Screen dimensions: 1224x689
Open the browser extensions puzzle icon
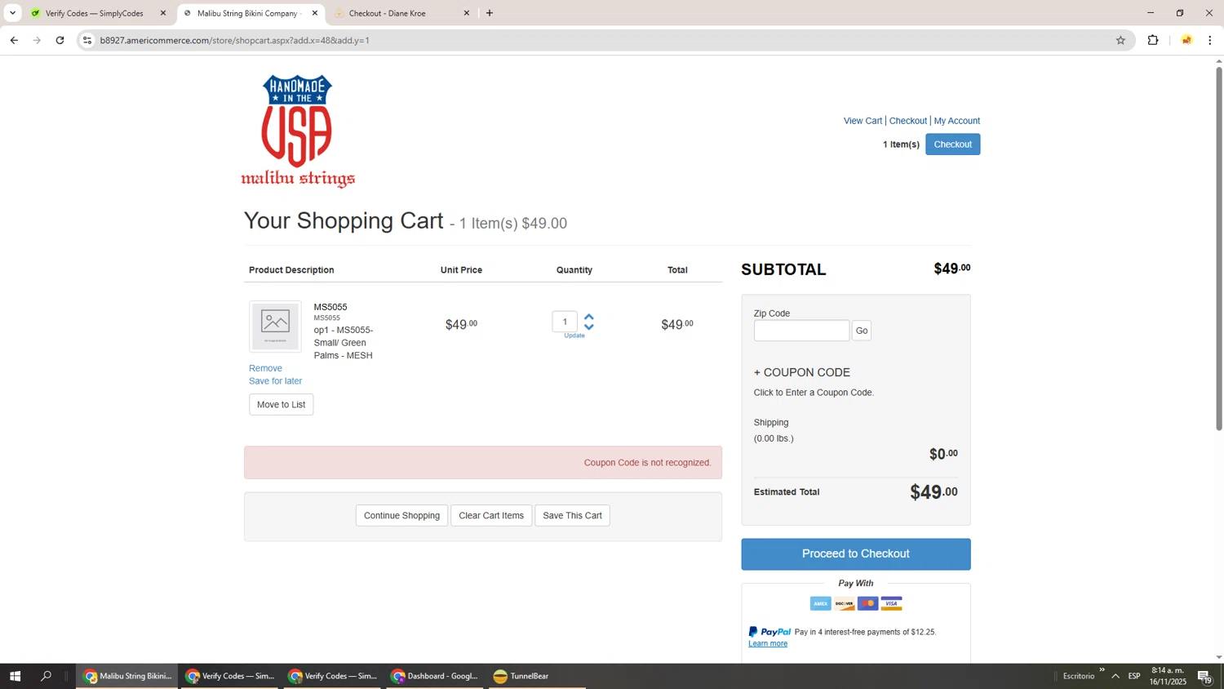(1153, 40)
